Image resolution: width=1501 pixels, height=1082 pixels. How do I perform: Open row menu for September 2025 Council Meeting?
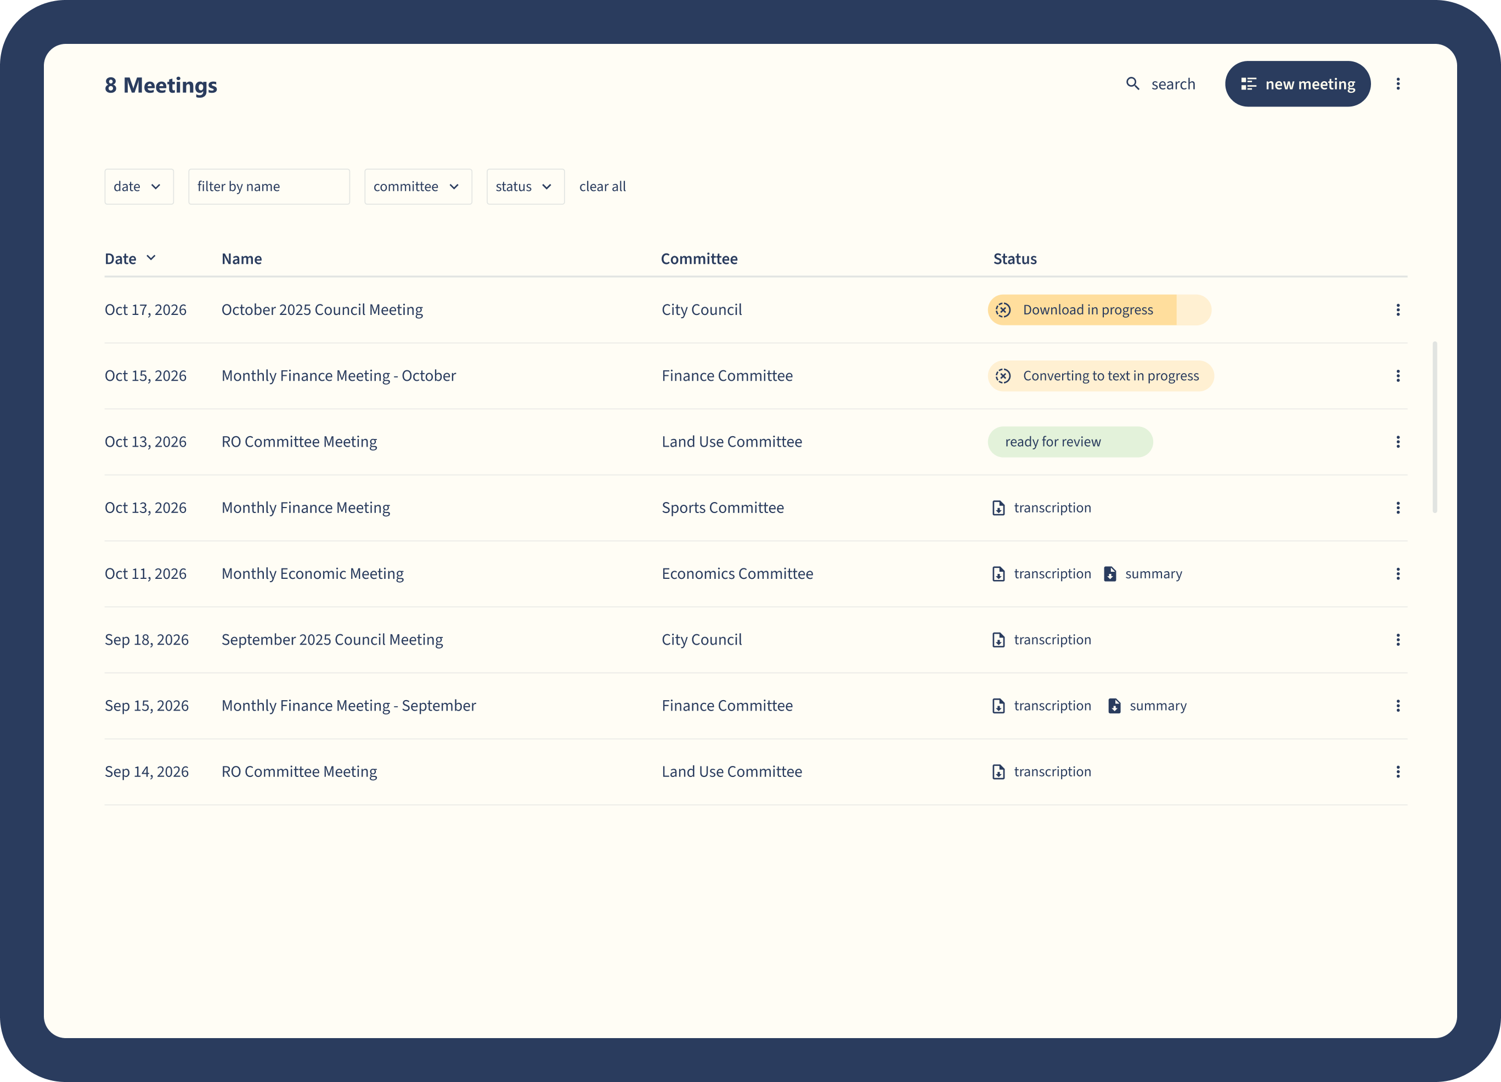[1398, 640]
